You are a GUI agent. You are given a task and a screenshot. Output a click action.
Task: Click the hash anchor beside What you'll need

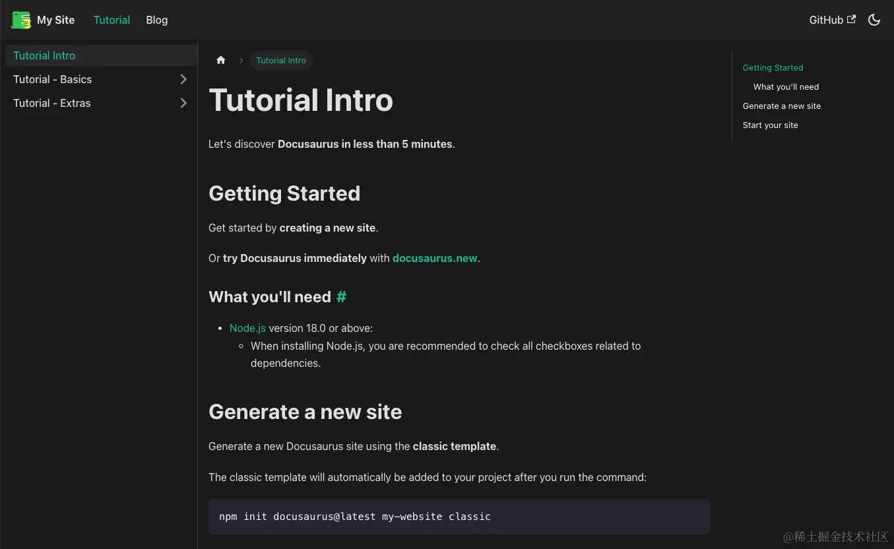[341, 297]
